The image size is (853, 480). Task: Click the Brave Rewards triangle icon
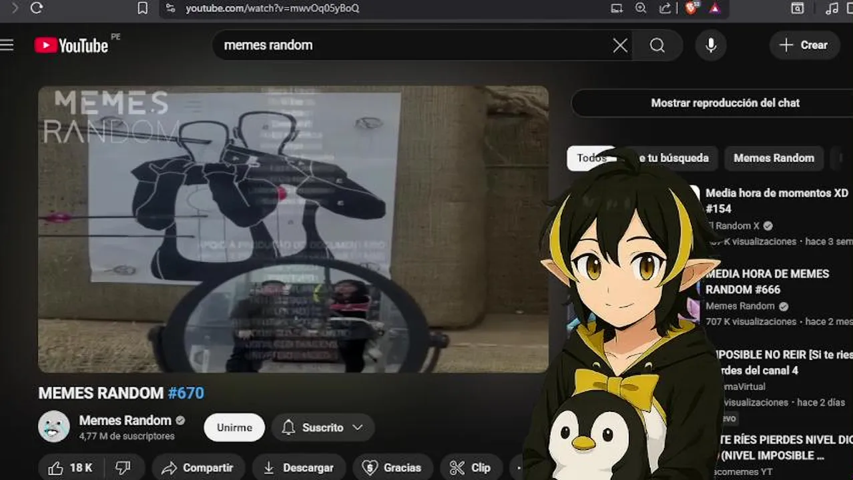click(x=715, y=8)
